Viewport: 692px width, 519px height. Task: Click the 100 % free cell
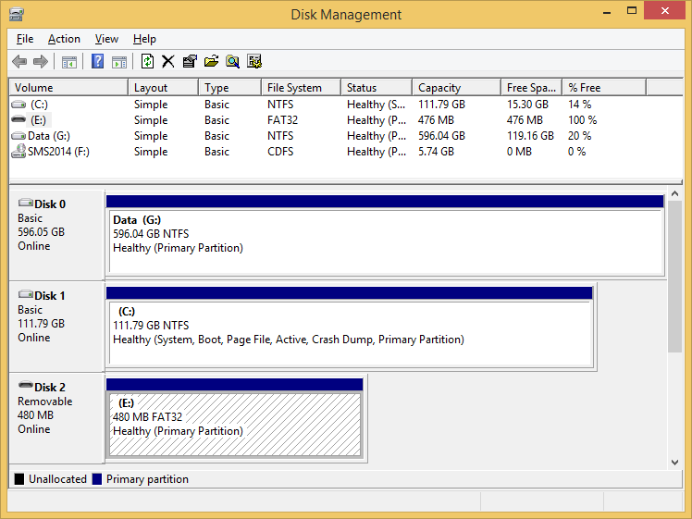coord(582,120)
